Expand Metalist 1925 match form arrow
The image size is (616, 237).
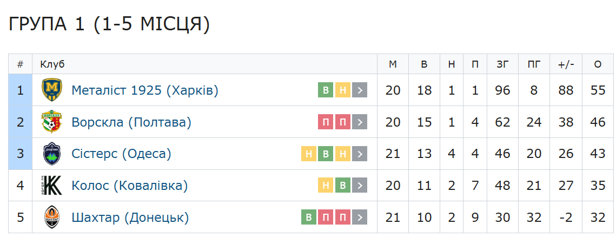pos(360,90)
